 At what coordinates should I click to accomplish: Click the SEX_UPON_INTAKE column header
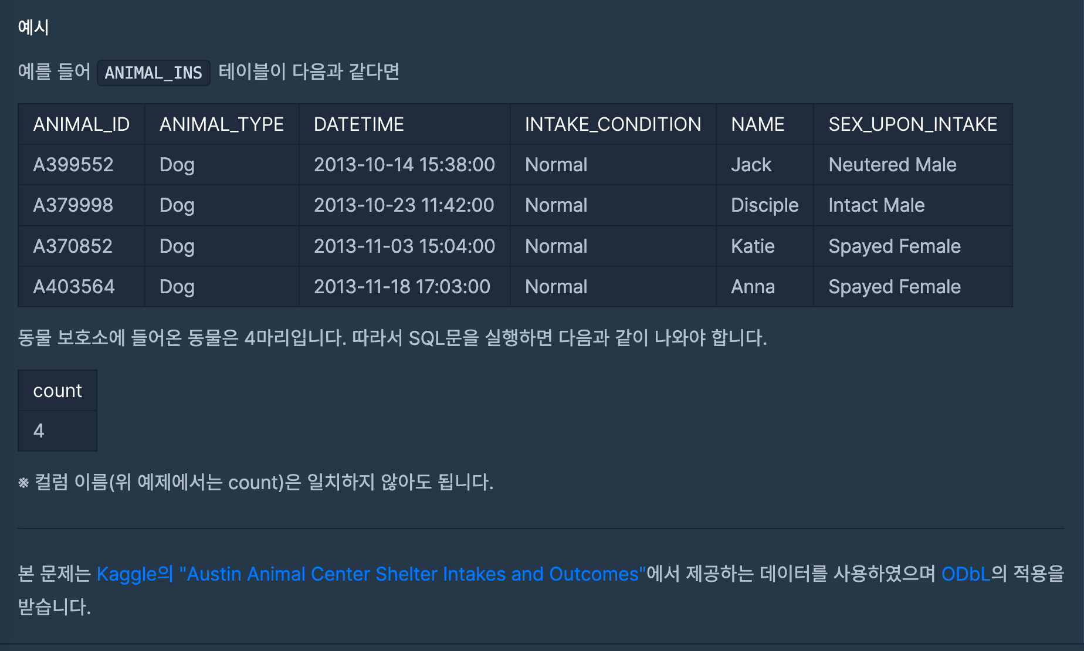click(x=913, y=124)
